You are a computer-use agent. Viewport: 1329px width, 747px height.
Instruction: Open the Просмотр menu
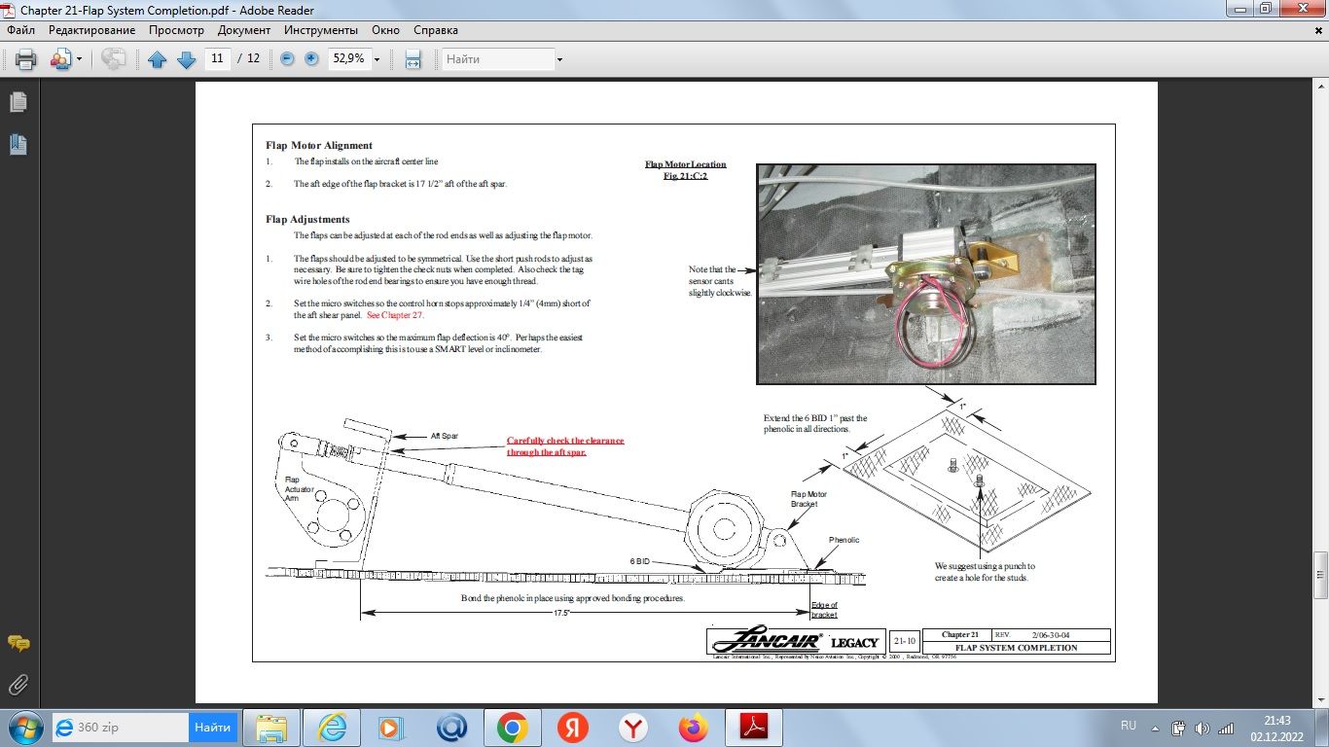tap(176, 30)
